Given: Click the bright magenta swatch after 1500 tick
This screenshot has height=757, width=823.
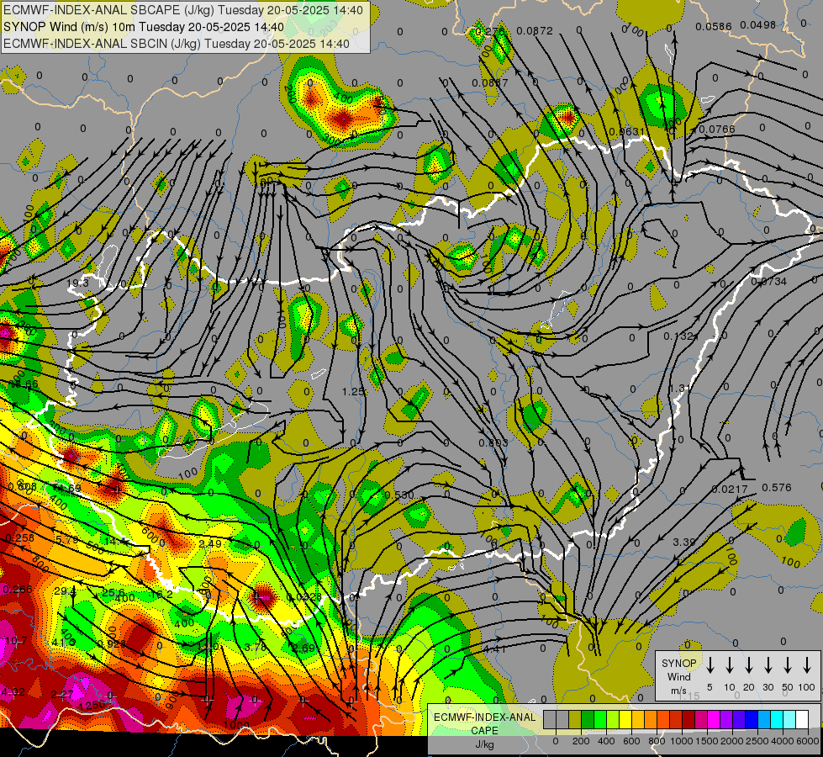Looking at the screenshot, I should 714,720.
